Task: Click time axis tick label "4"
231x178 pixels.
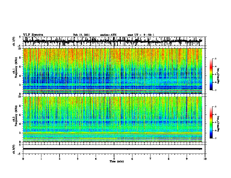Action: click(x=96, y=159)
